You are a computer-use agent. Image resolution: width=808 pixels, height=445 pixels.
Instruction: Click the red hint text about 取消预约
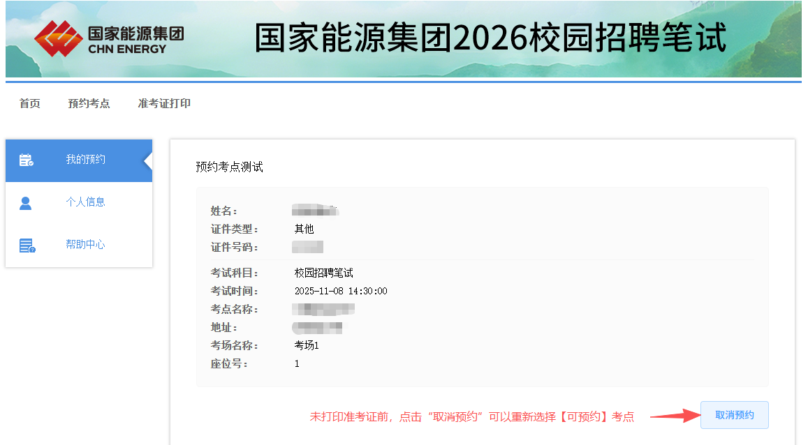point(471,416)
